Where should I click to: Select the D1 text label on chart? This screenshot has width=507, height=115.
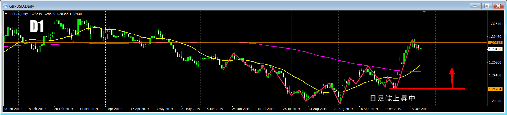point(37,27)
